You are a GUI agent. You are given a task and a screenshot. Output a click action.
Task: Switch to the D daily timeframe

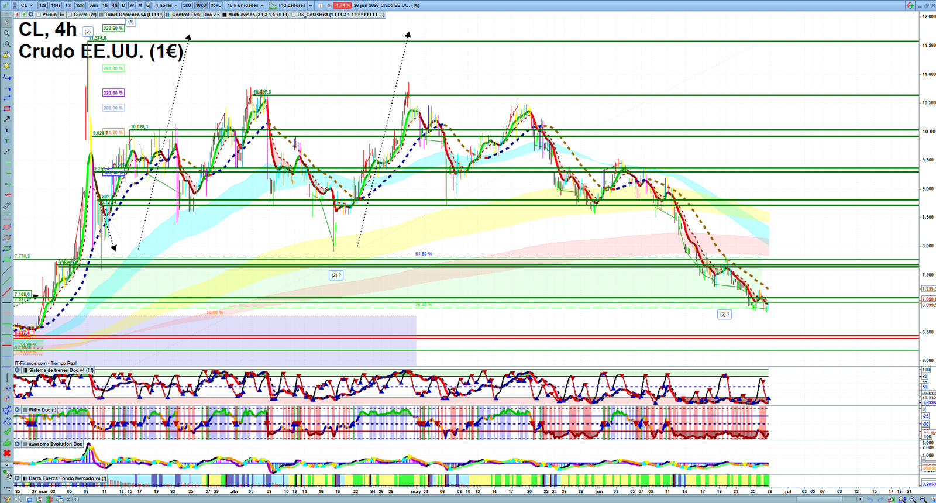pyautogui.click(x=123, y=5)
